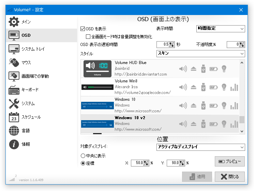Click the 閉じる button

tap(230, 177)
